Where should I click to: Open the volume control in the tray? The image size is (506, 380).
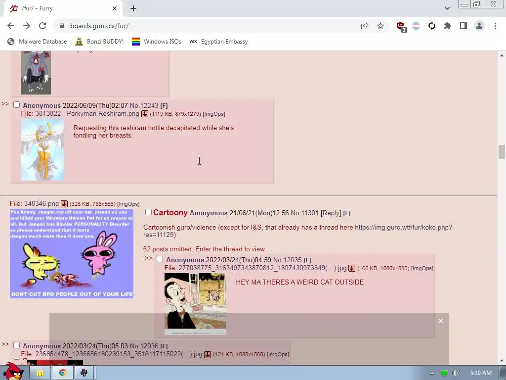click(x=456, y=373)
